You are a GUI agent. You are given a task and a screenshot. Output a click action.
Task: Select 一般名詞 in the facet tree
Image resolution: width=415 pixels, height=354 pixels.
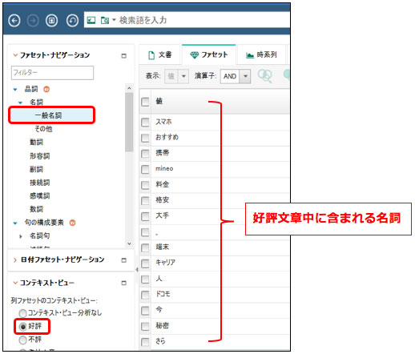coord(48,115)
